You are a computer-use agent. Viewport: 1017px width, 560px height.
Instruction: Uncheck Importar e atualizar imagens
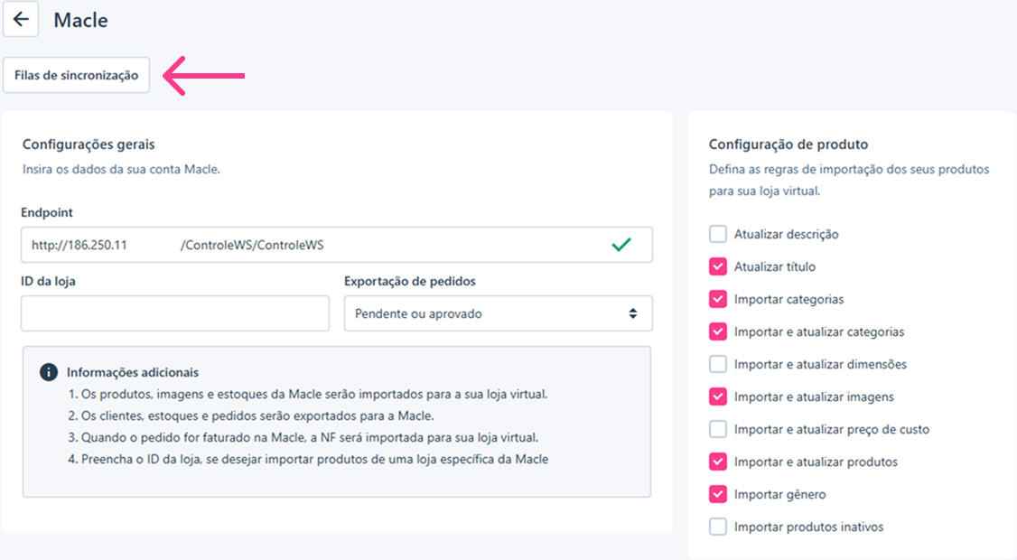click(x=718, y=396)
